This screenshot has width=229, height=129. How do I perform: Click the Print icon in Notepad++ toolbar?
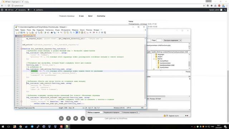pos(33,33)
